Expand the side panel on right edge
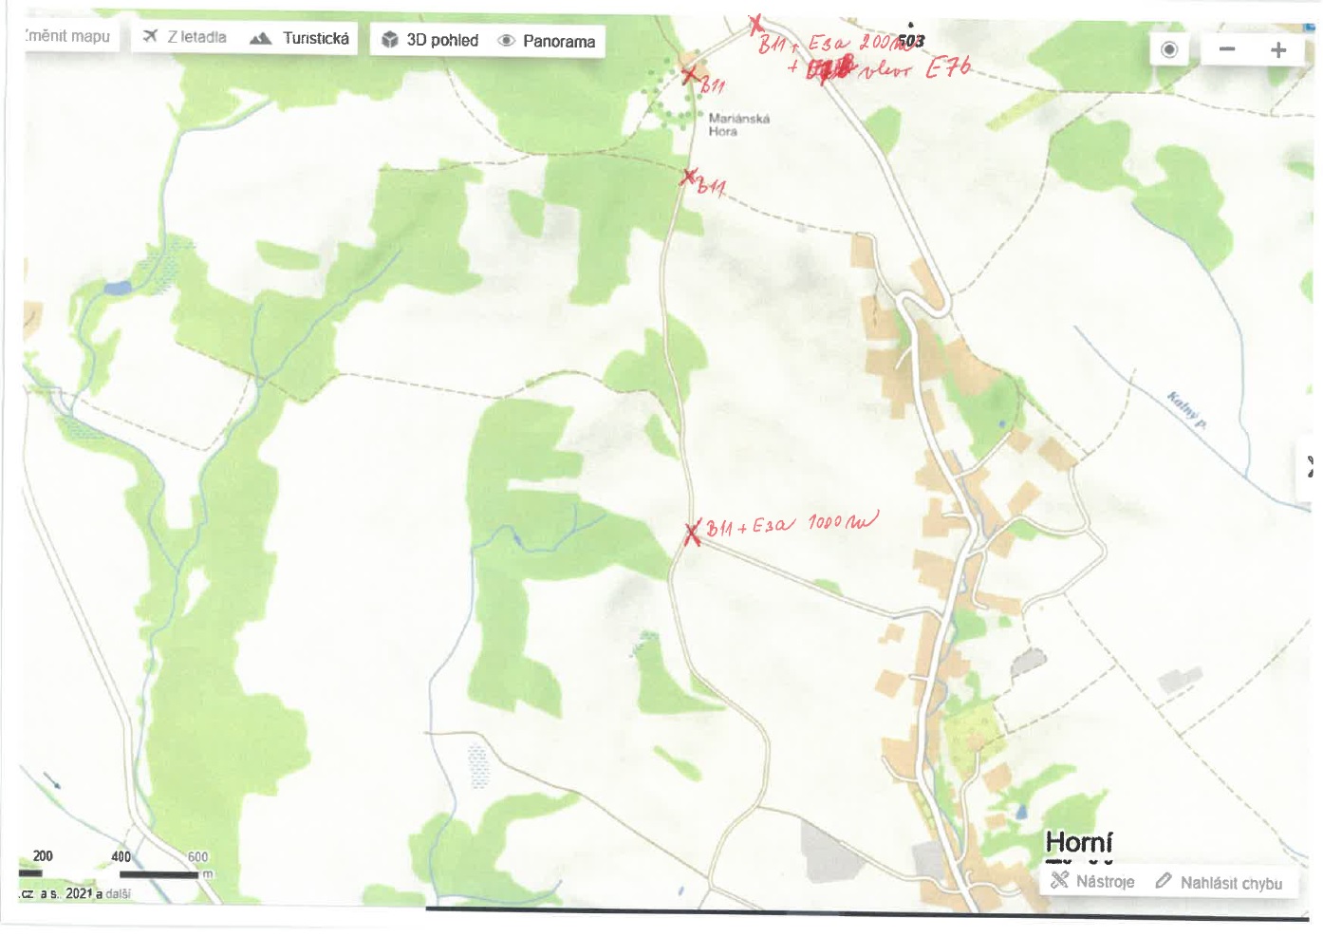 click(1310, 466)
